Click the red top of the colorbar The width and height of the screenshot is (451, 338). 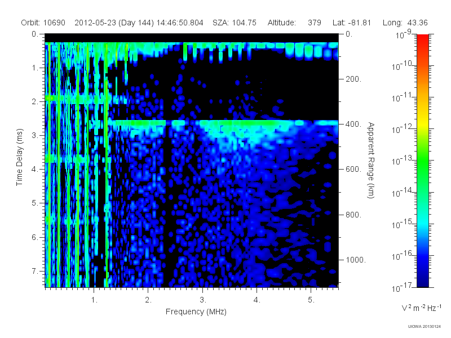point(423,40)
